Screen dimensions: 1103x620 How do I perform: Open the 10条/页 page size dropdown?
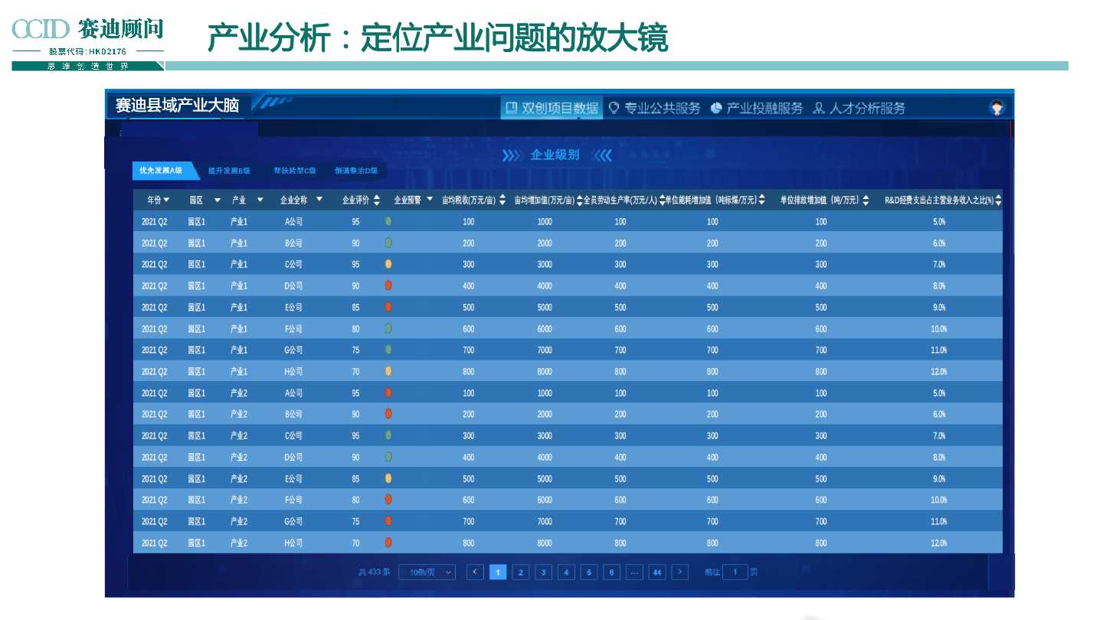427,572
